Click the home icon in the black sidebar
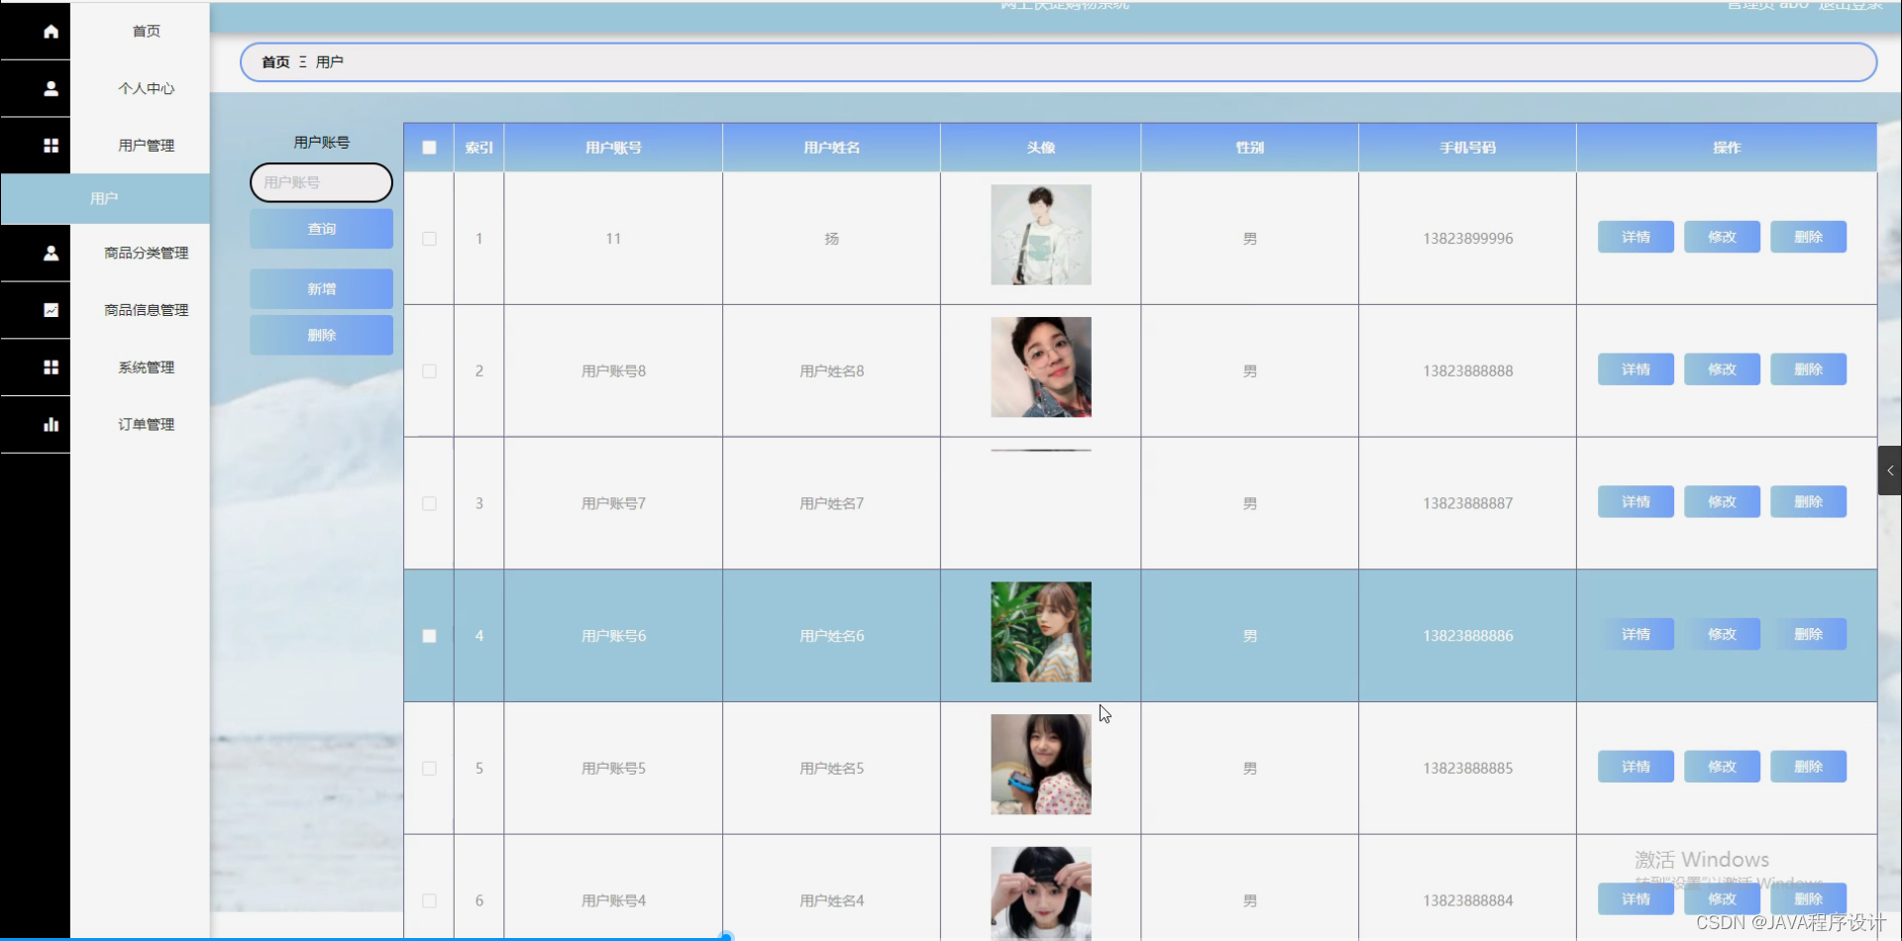The image size is (1902, 941). point(51,32)
